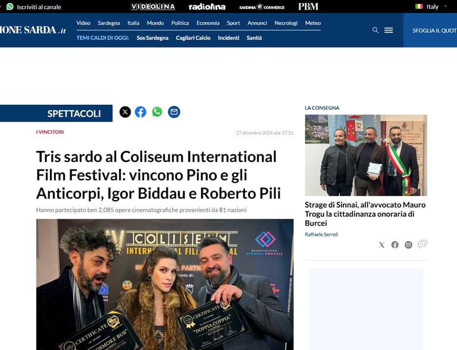Image resolution: width=457 pixels, height=350 pixels.
Task: Click the Italian flag icon
Action: tap(419, 7)
